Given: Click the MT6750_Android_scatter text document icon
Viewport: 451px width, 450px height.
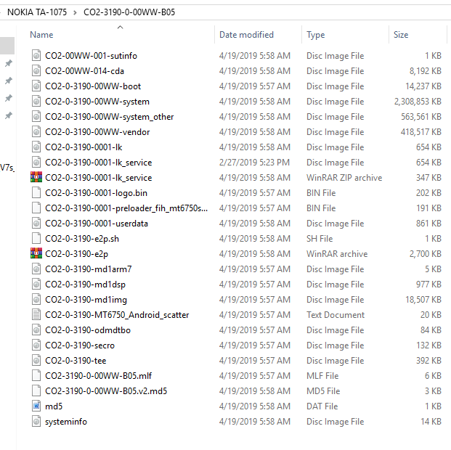Looking at the screenshot, I should (36, 314).
